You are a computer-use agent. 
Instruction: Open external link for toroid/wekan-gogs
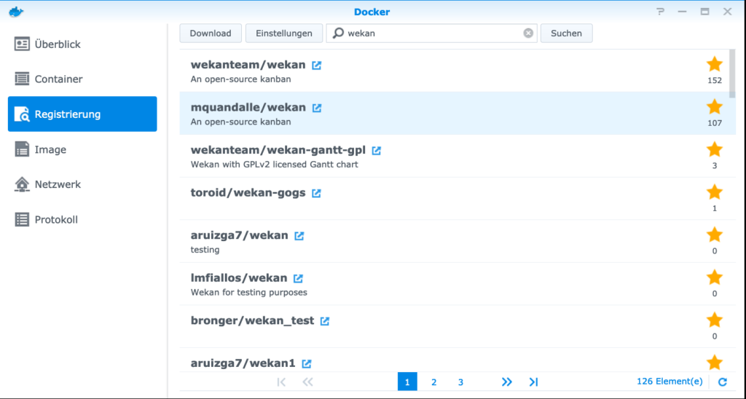(x=316, y=194)
